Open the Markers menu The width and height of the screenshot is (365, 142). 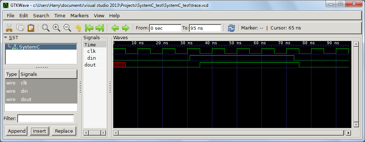tap(79, 15)
